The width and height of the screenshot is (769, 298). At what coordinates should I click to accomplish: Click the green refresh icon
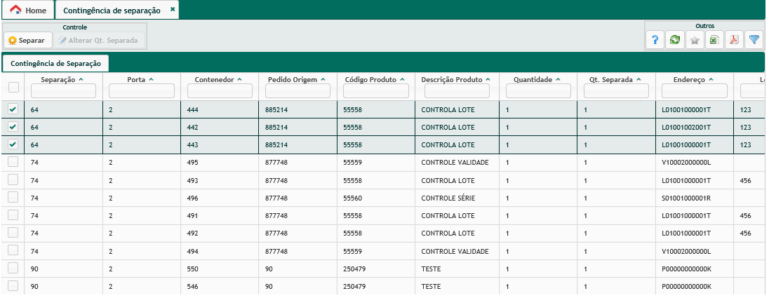pos(674,40)
